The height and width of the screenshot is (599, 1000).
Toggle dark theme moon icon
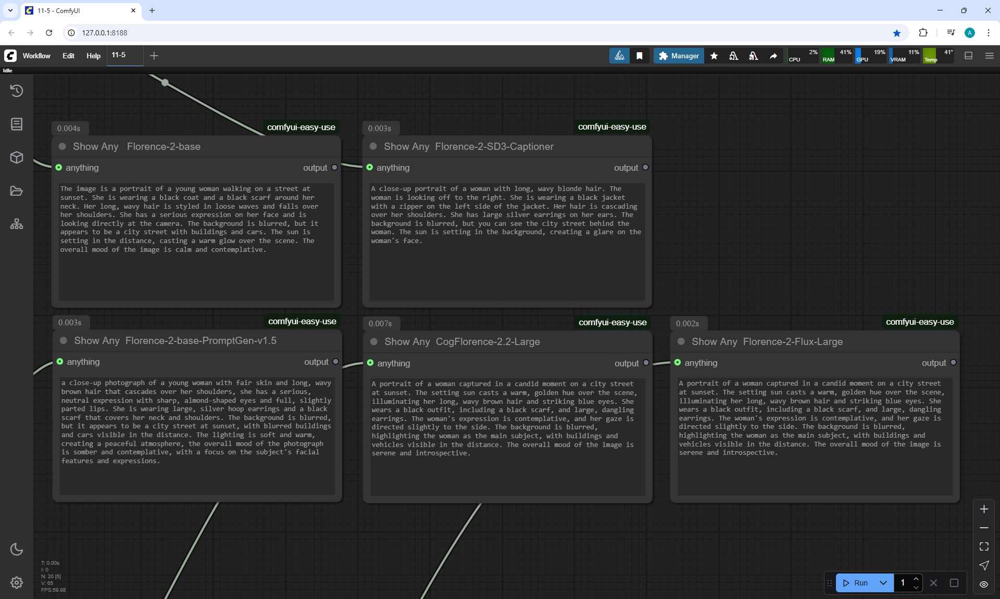[17, 549]
